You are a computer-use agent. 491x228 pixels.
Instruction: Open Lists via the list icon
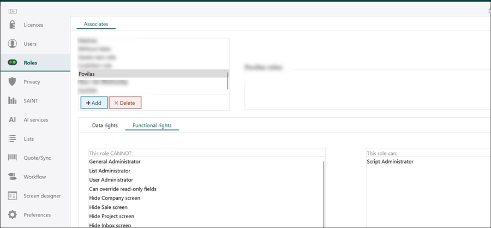(x=12, y=139)
